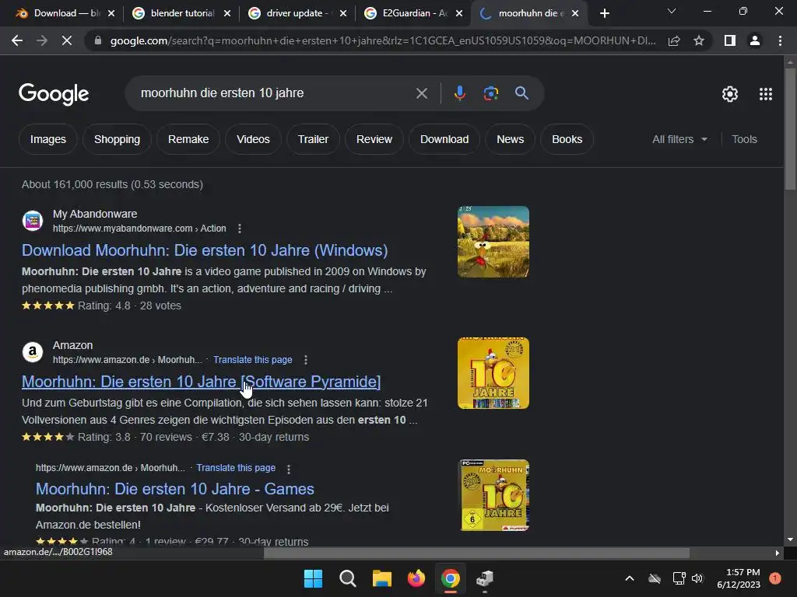Translate the Amazon Games result page
The width and height of the screenshot is (797, 597).
click(236, 467)
